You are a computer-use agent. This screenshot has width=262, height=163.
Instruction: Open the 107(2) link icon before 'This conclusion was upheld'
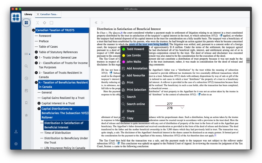(x=118, y=143)
